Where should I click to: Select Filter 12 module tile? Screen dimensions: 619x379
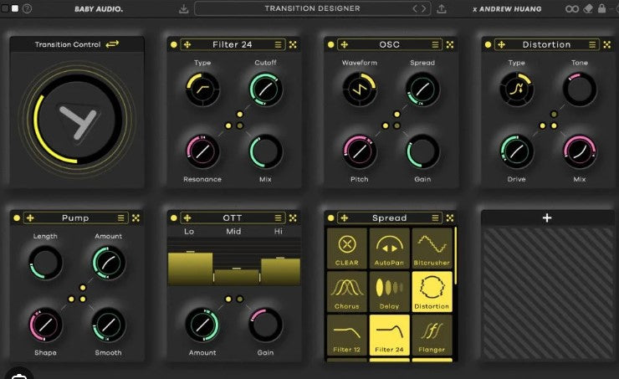pyautogui.click(x=346, y=335)
